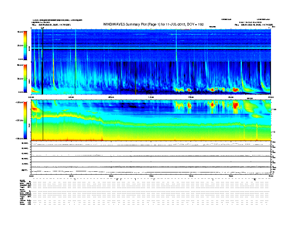Click the 20.00 label on RAD2 color scale

click(x=20, y=45)
